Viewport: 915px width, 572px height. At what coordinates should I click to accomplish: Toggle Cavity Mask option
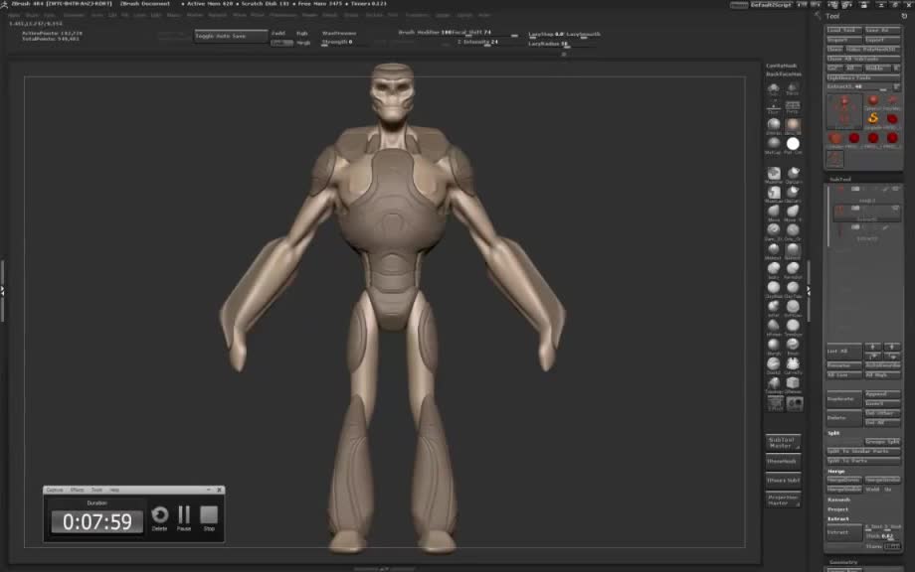[782, 66]
